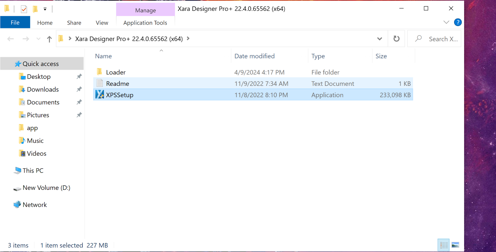Click the search magnifier icon
The height and width of the screenshot is (252, 496).
click(x=418, y=38)
